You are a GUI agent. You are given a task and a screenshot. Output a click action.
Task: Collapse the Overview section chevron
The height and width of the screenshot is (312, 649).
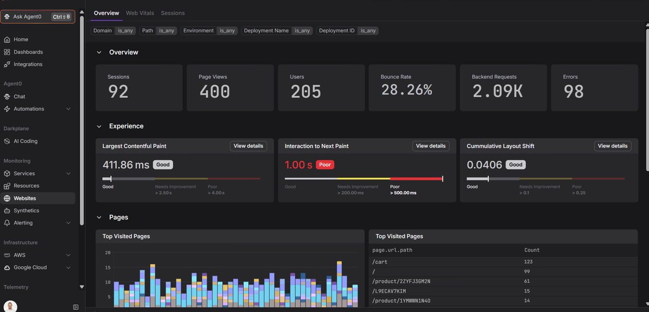coord(99,52)
